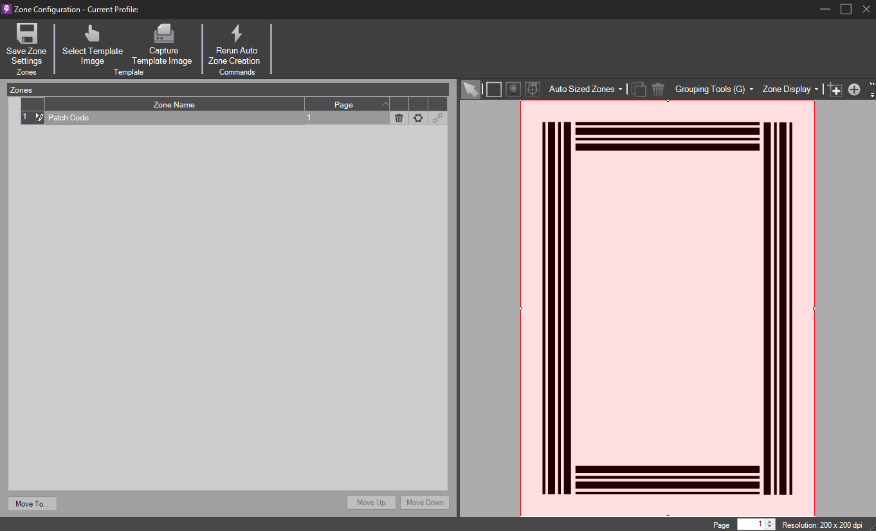Maximize the Zone Configuration window

click(846, 9)
